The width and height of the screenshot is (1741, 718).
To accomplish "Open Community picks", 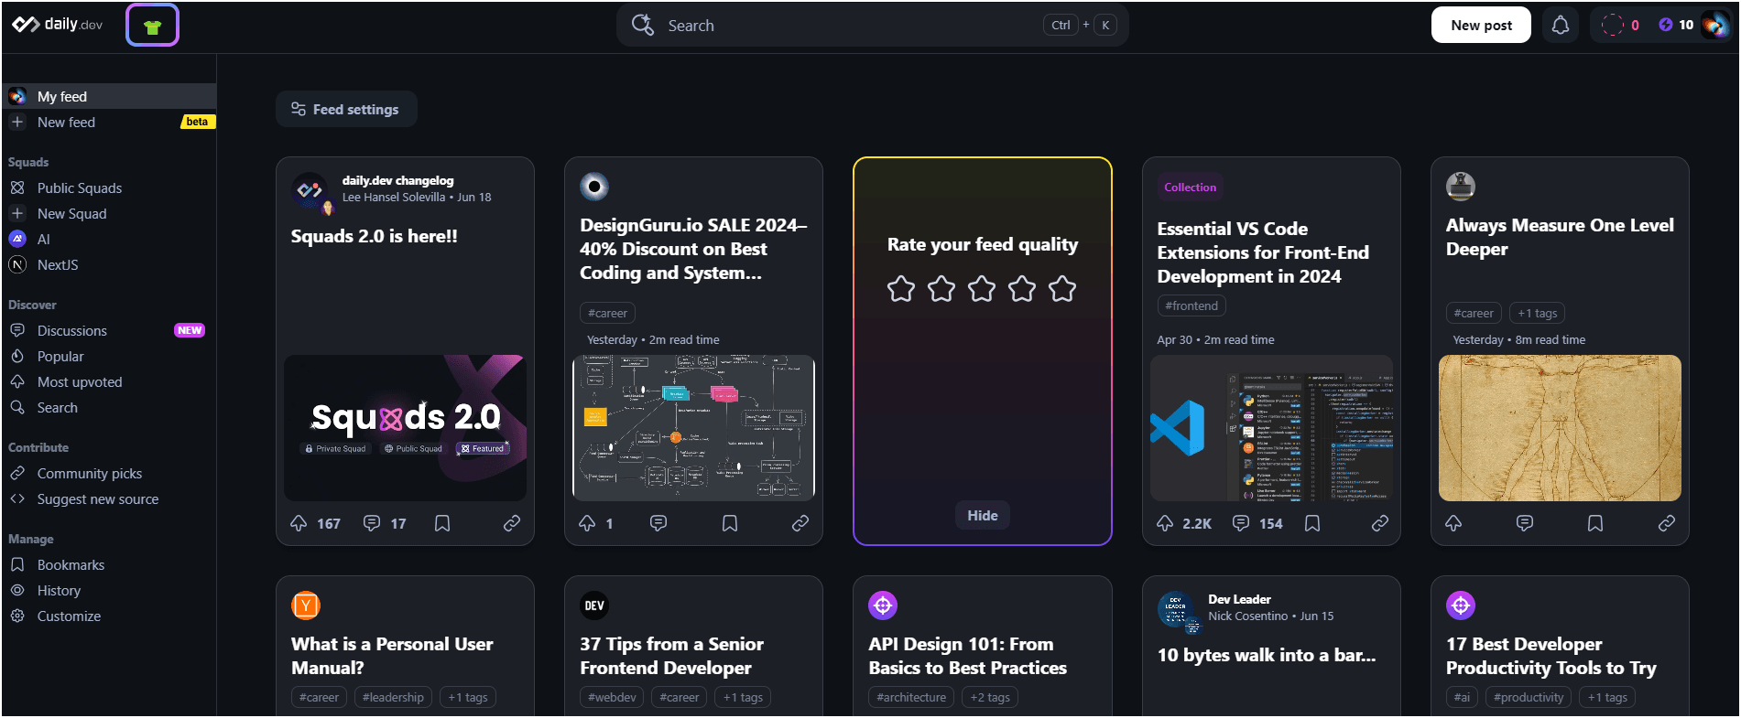I will pyautogui.click(x=109, y=473).
